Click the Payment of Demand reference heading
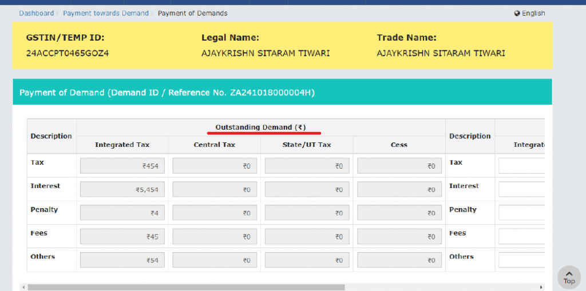Image resolution: width=586 pixels, height=291 pixels. [x=167, y=92]
